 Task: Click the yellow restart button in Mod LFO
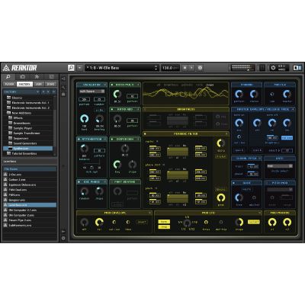click(253, 222)
